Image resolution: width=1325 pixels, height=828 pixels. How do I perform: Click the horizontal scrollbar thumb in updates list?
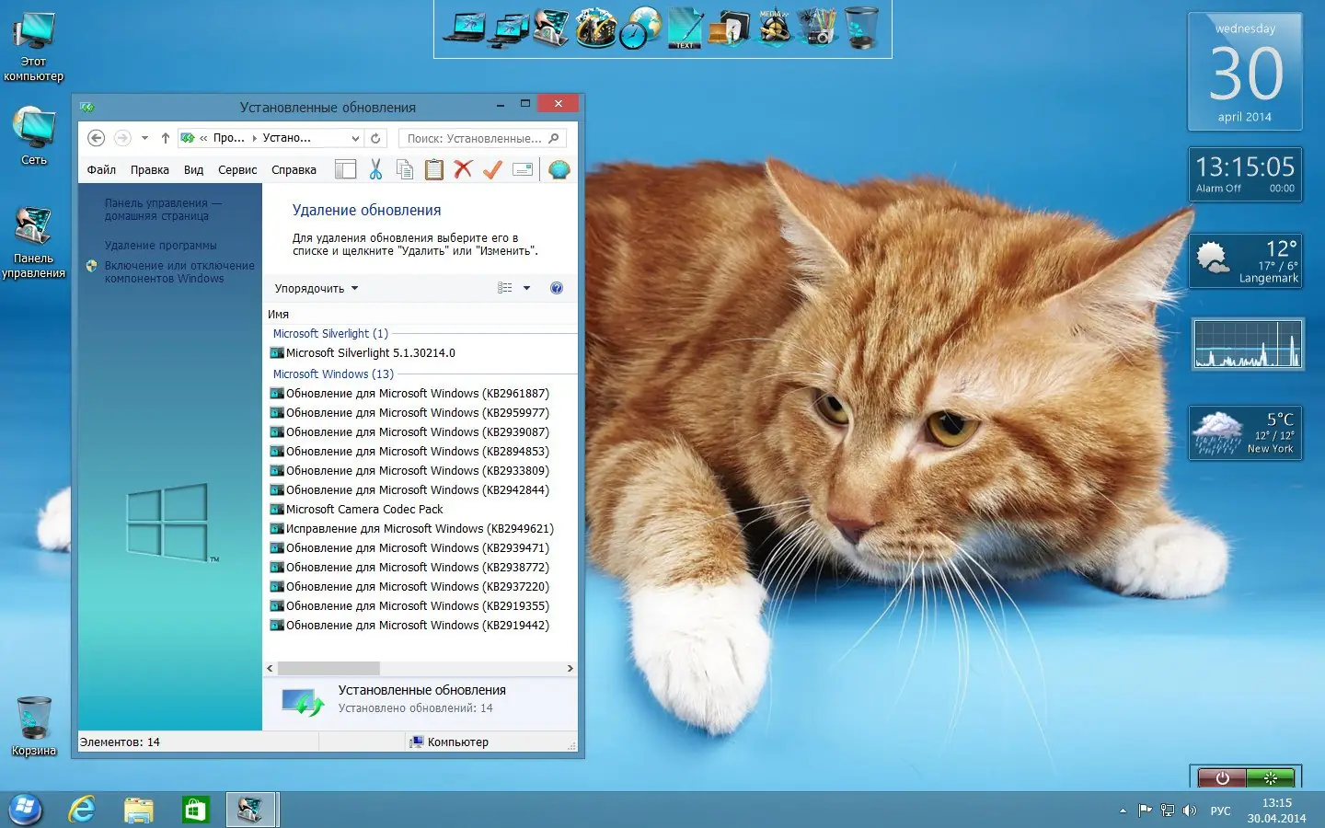tap(328, 669)
